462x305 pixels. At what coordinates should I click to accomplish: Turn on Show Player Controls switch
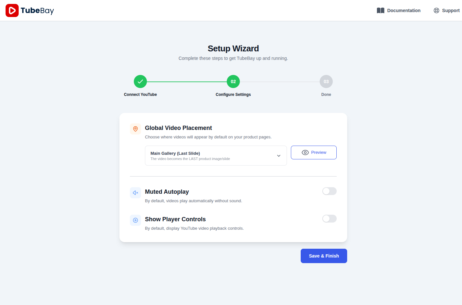329,219
